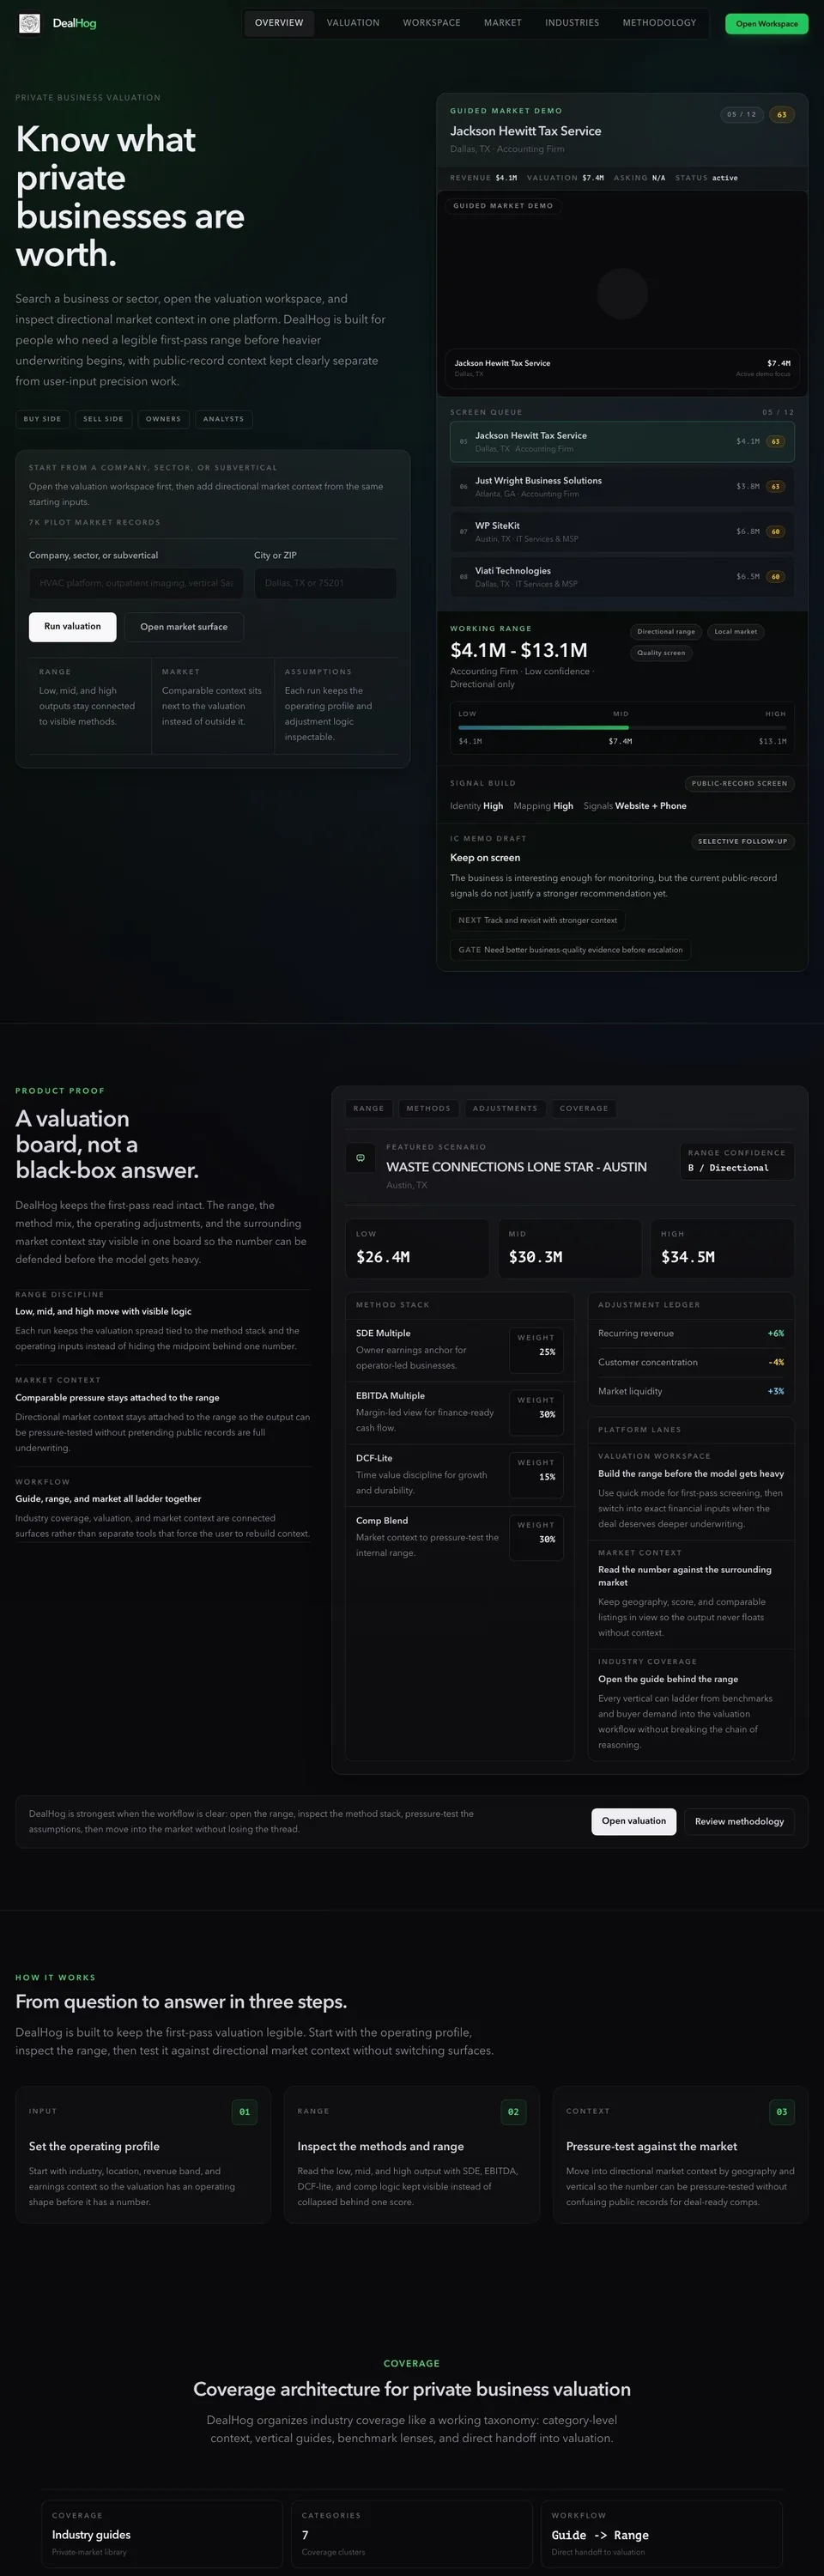Click the 02 badge on the Range step

[x=512, y=2111]
